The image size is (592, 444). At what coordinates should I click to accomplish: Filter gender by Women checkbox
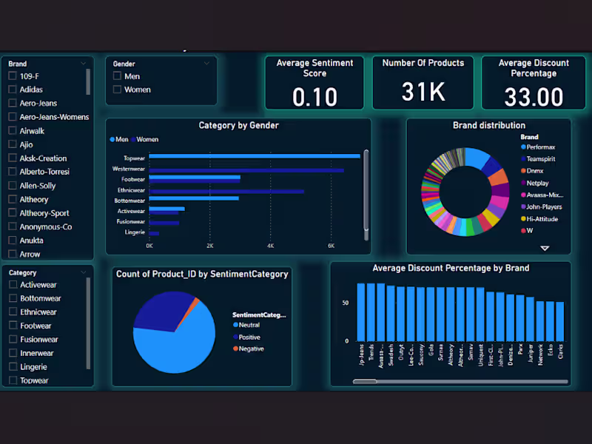(x=117, y=90)
